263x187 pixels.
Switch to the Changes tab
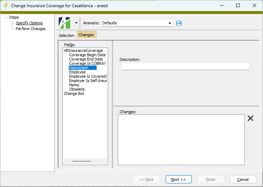point(86,35)
